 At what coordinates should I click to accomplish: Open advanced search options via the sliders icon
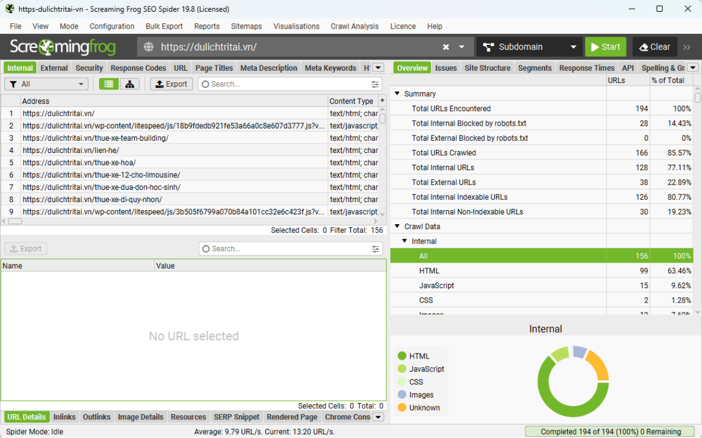click(x=375, y=84)
